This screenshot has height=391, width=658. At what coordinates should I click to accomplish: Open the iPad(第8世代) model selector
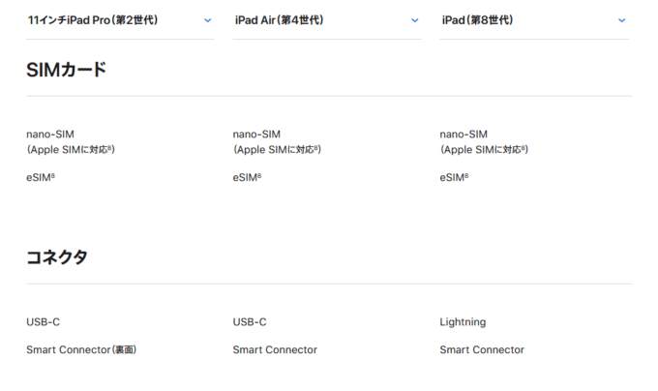(x=534, y=20)
